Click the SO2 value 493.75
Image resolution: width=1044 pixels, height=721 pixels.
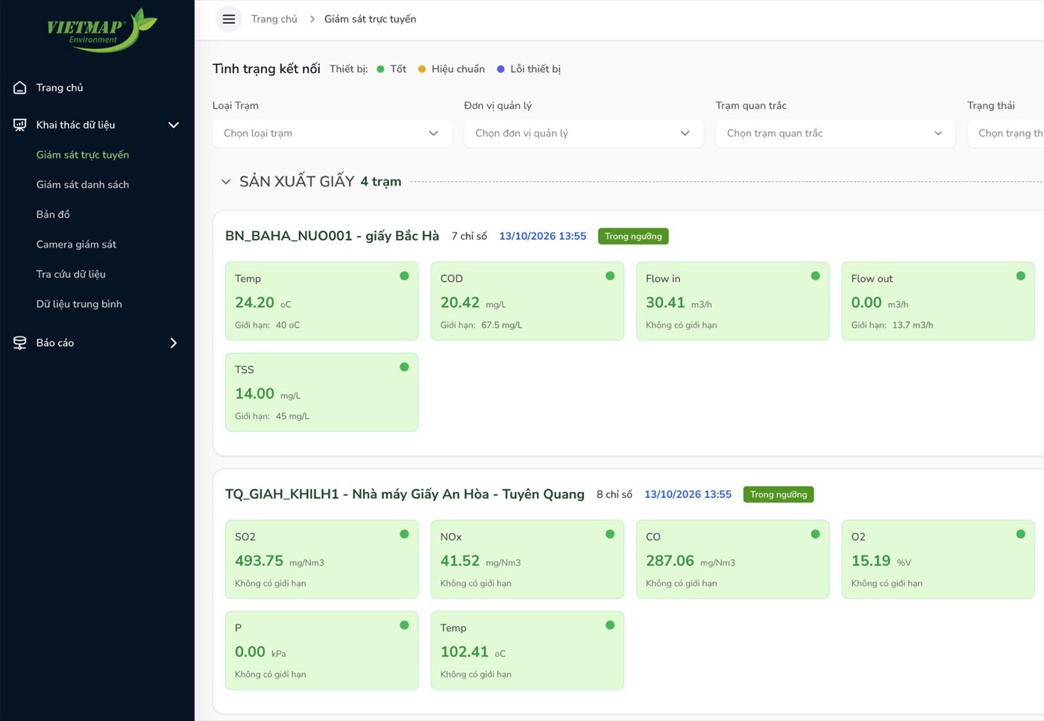(x=259, y=561)
